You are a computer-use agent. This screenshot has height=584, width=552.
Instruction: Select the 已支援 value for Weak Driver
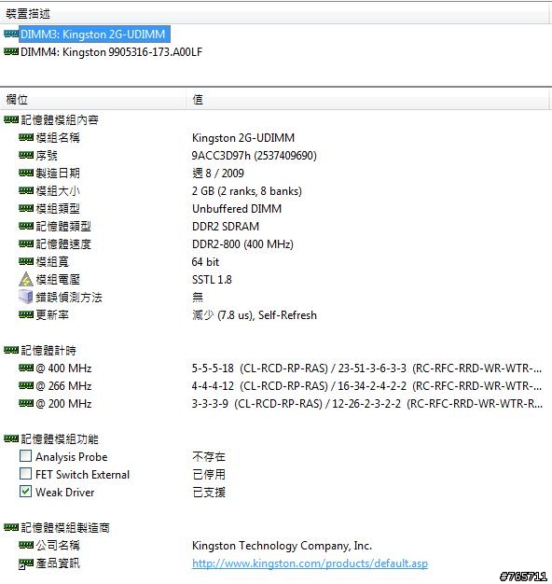[x=209, y=493]
